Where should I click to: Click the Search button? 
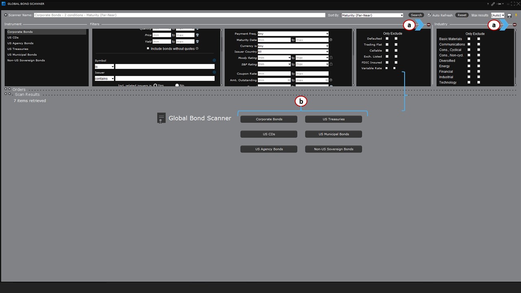(416, 15)
